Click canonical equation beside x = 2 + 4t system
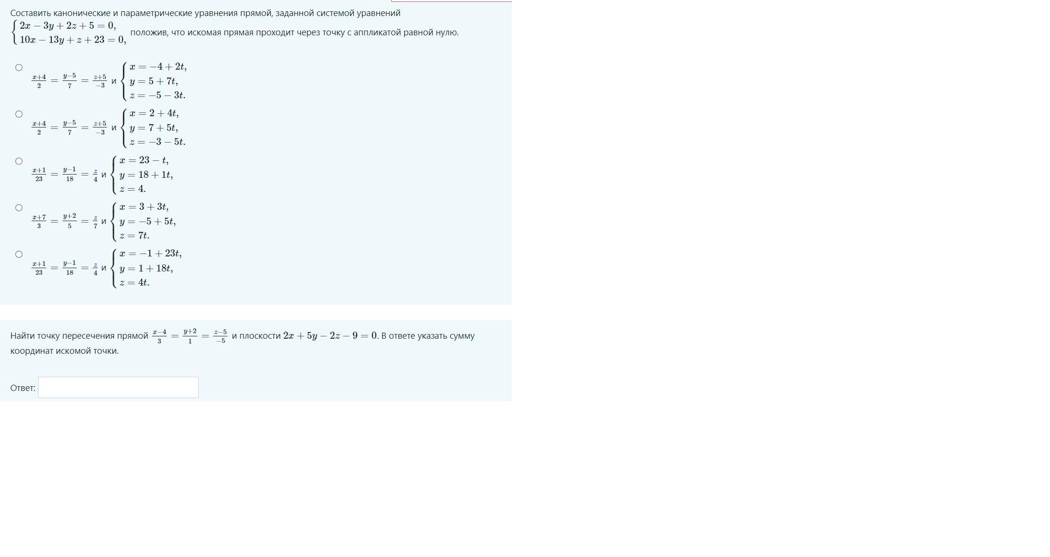Screen dimensions: 1050x557 (70, 127)
